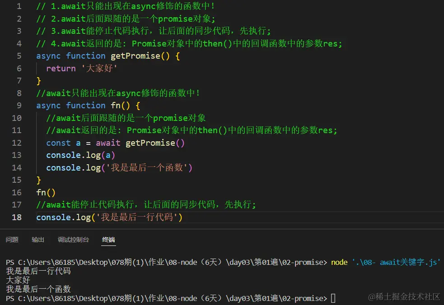Click the fn function name on line 9
Viewport: 444px width, 305px height.
116,106
